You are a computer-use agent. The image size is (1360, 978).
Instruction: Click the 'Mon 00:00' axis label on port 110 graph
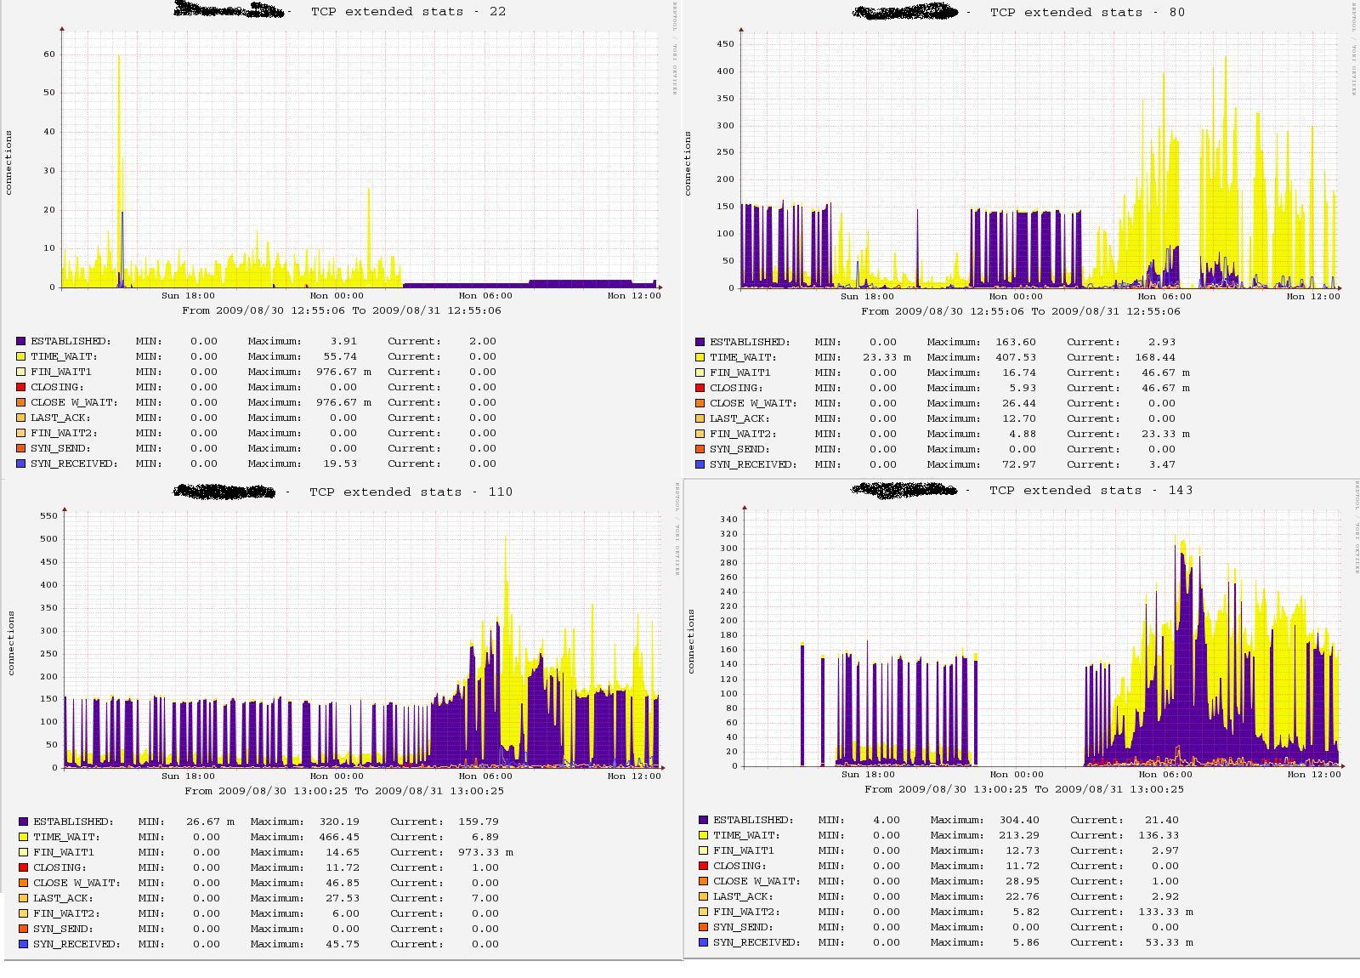[337, 776]
